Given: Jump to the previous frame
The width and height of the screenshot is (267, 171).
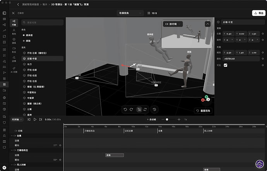Looking at the screenshot, I should pos(29,120).
